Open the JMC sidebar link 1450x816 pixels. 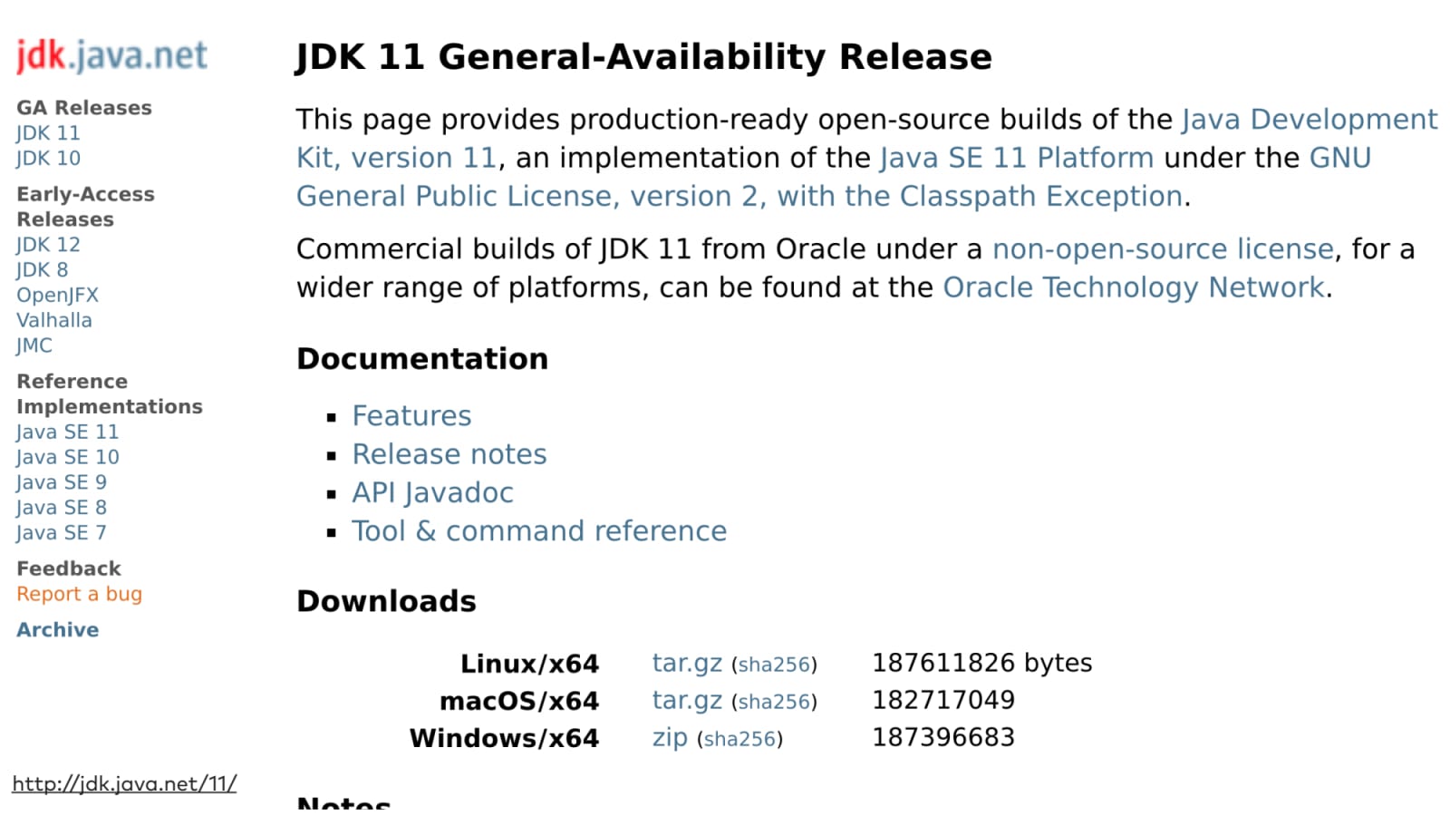34,345
